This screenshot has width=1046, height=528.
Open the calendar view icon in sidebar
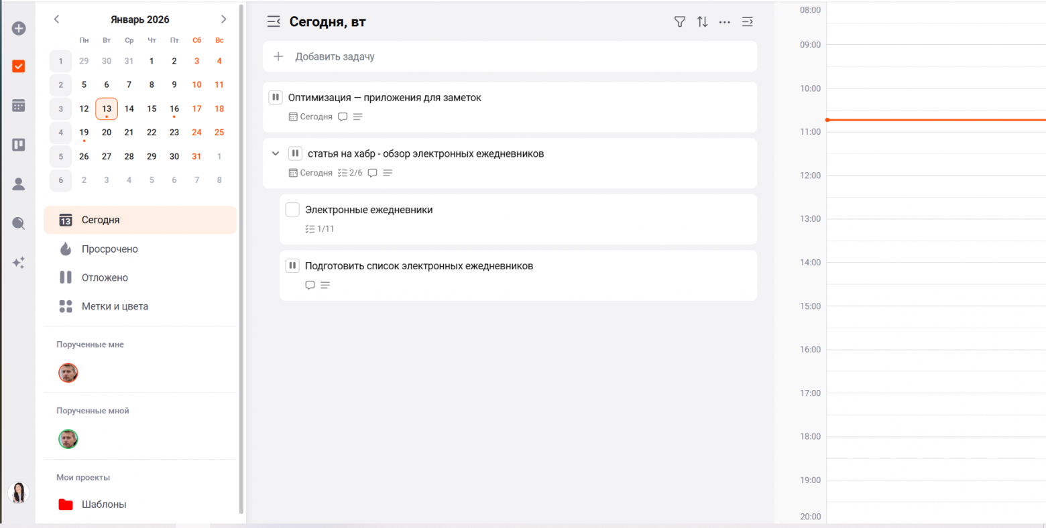coord(19,106)
